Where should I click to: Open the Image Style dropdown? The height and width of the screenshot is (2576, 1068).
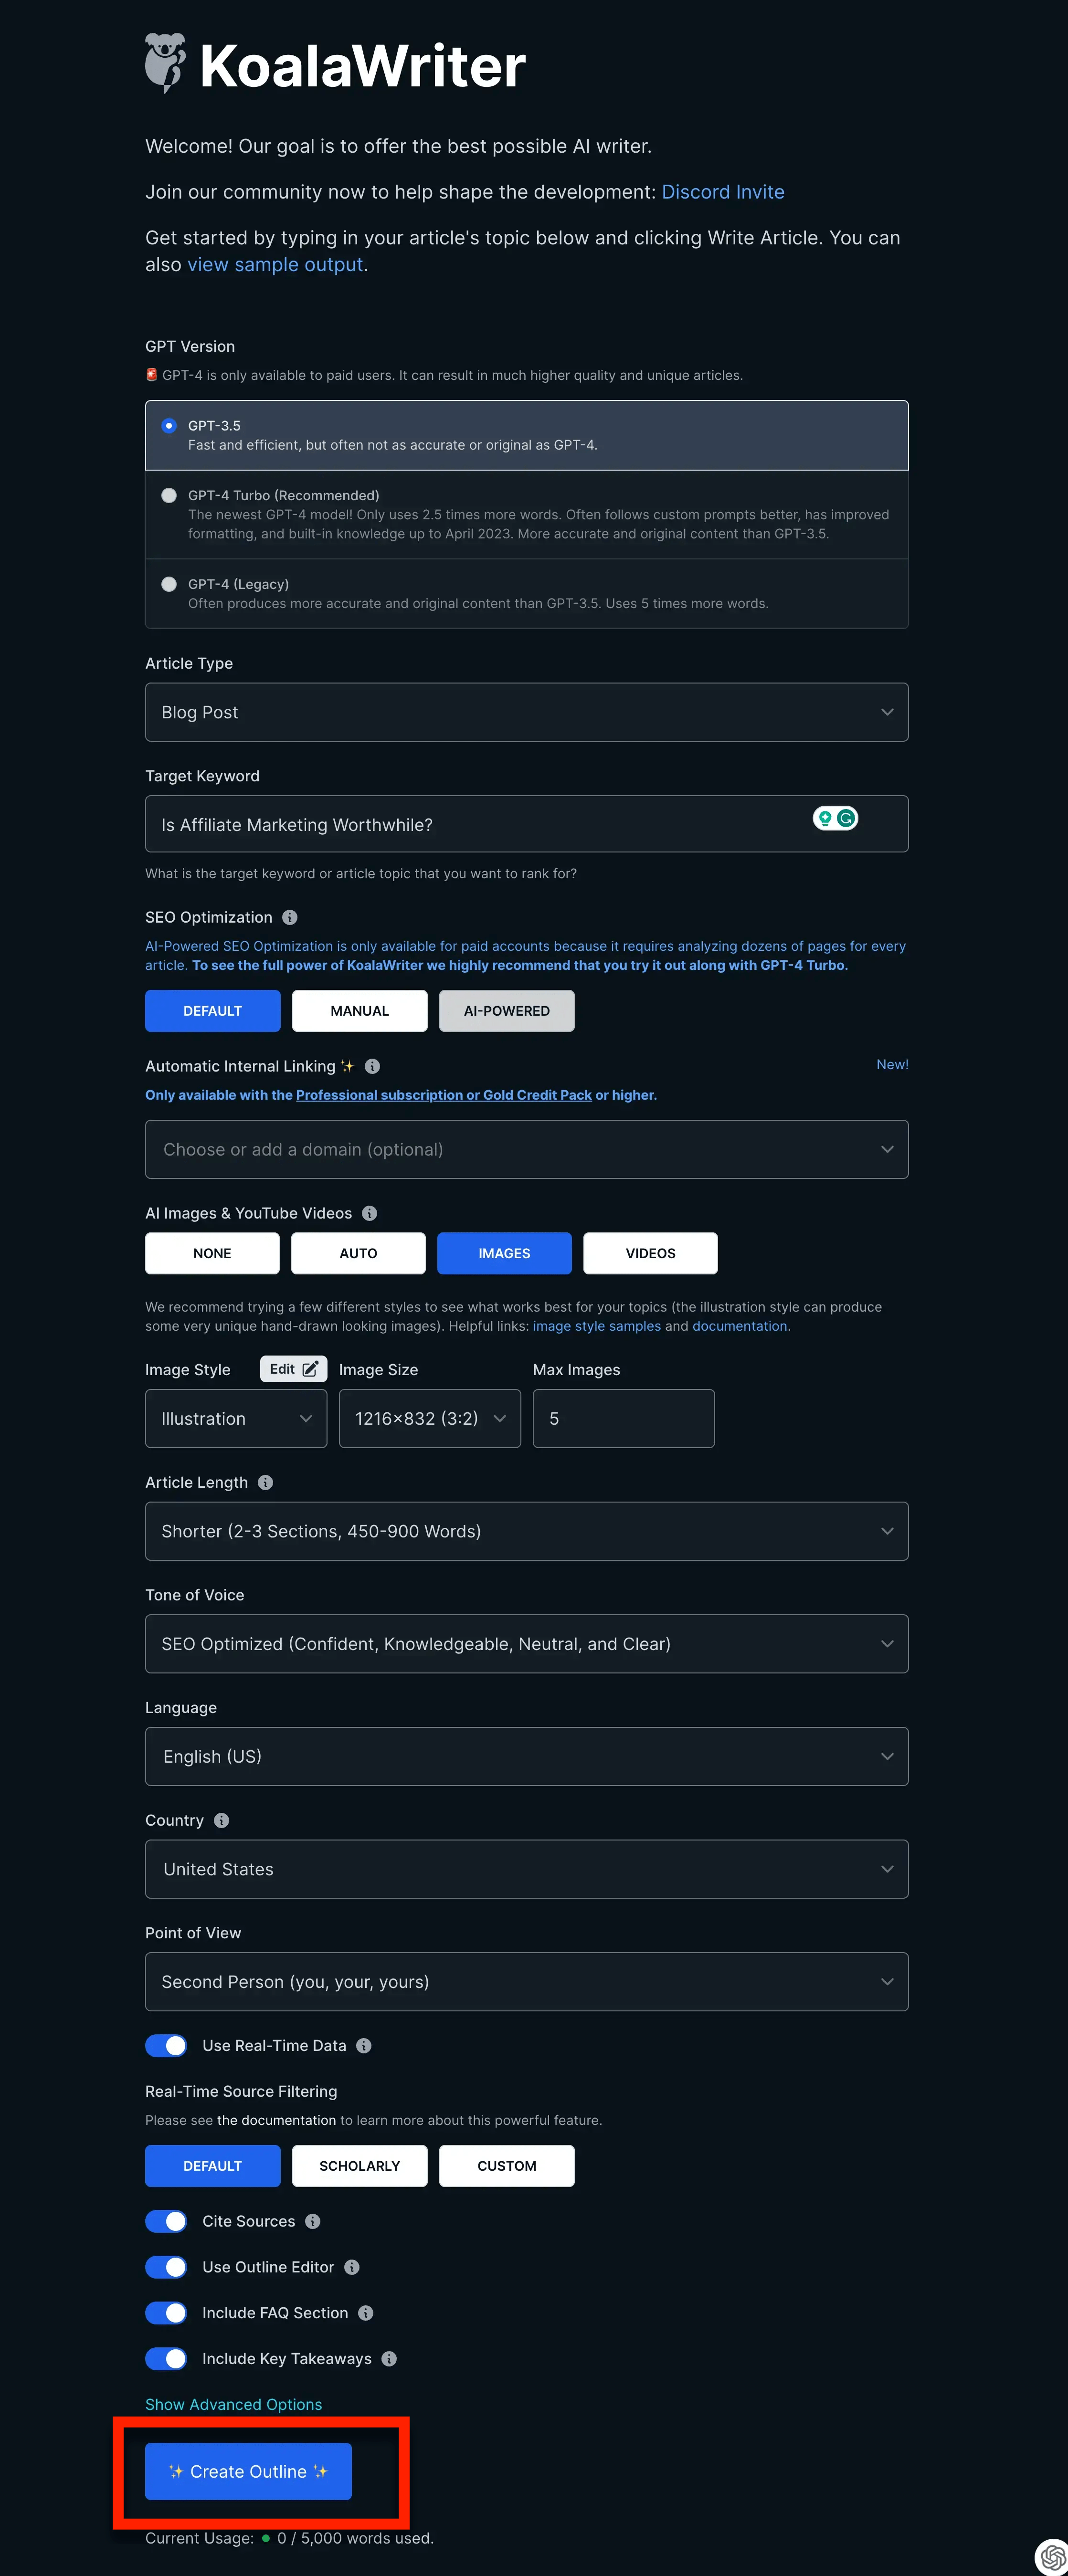[x=236, y=1418]
